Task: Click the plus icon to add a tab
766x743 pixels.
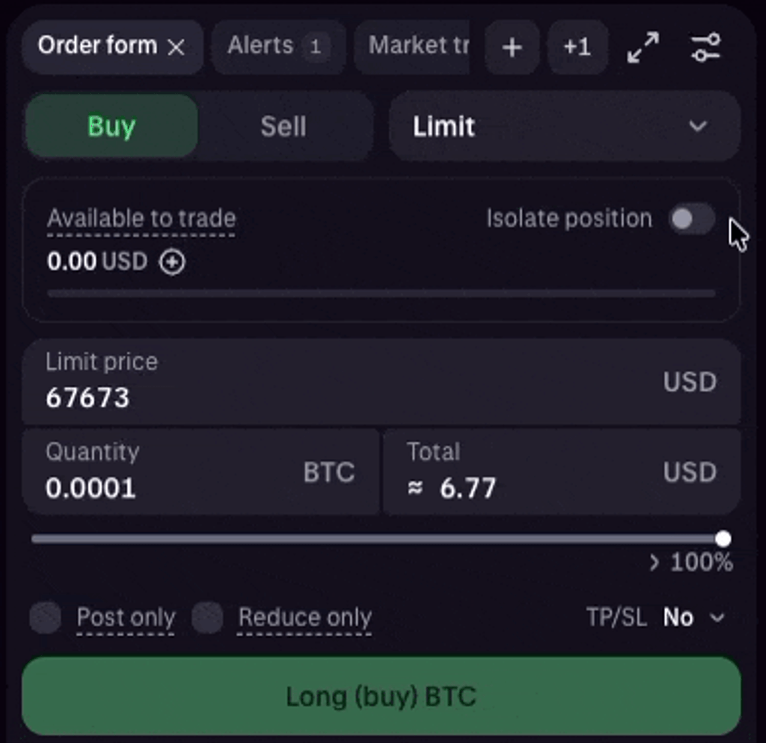Action: click(512, 47)
